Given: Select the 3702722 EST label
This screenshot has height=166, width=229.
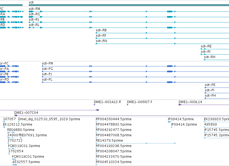Looking at the screenshot, I should (x=15, y=141).
